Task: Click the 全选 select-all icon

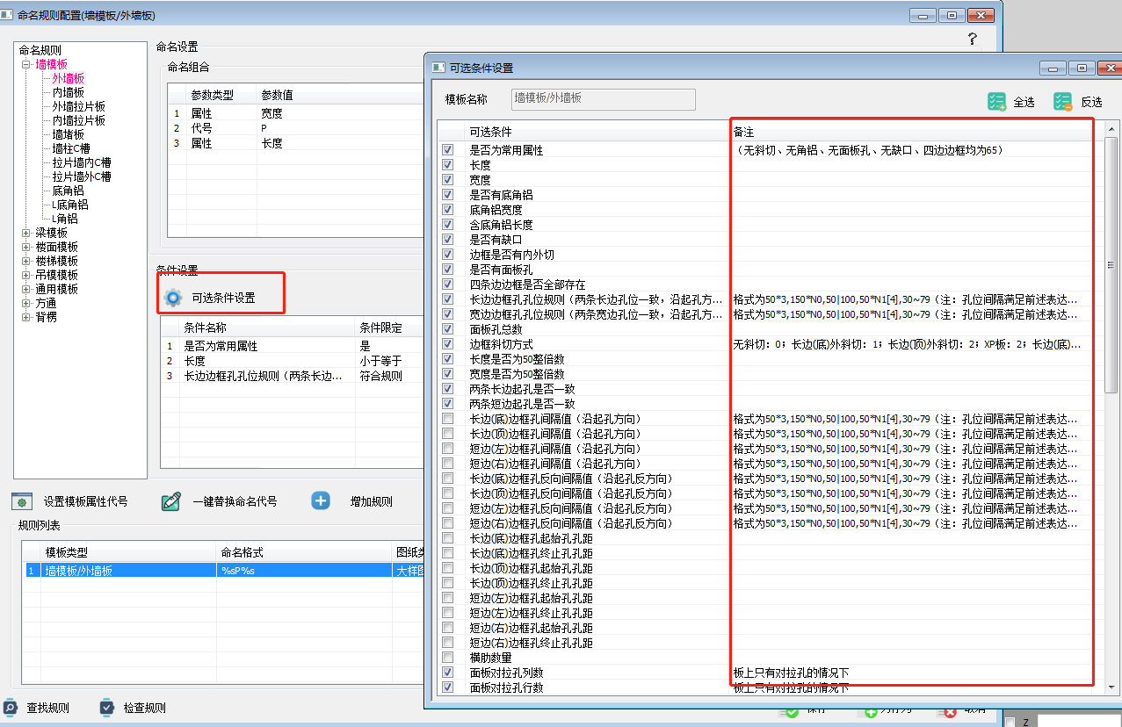Action: (x=996, y=102)
